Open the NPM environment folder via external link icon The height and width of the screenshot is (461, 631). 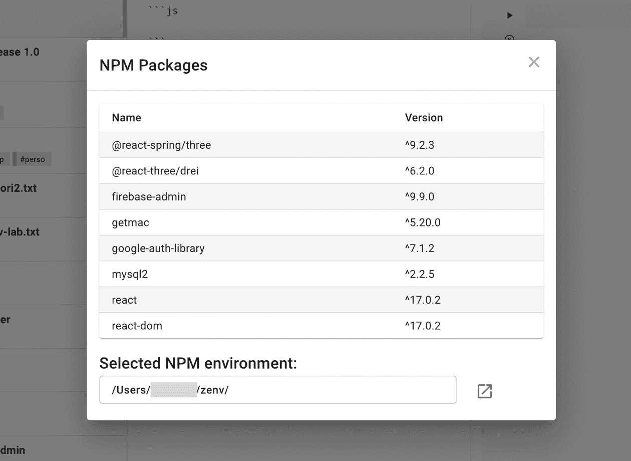tap(484, 390)
